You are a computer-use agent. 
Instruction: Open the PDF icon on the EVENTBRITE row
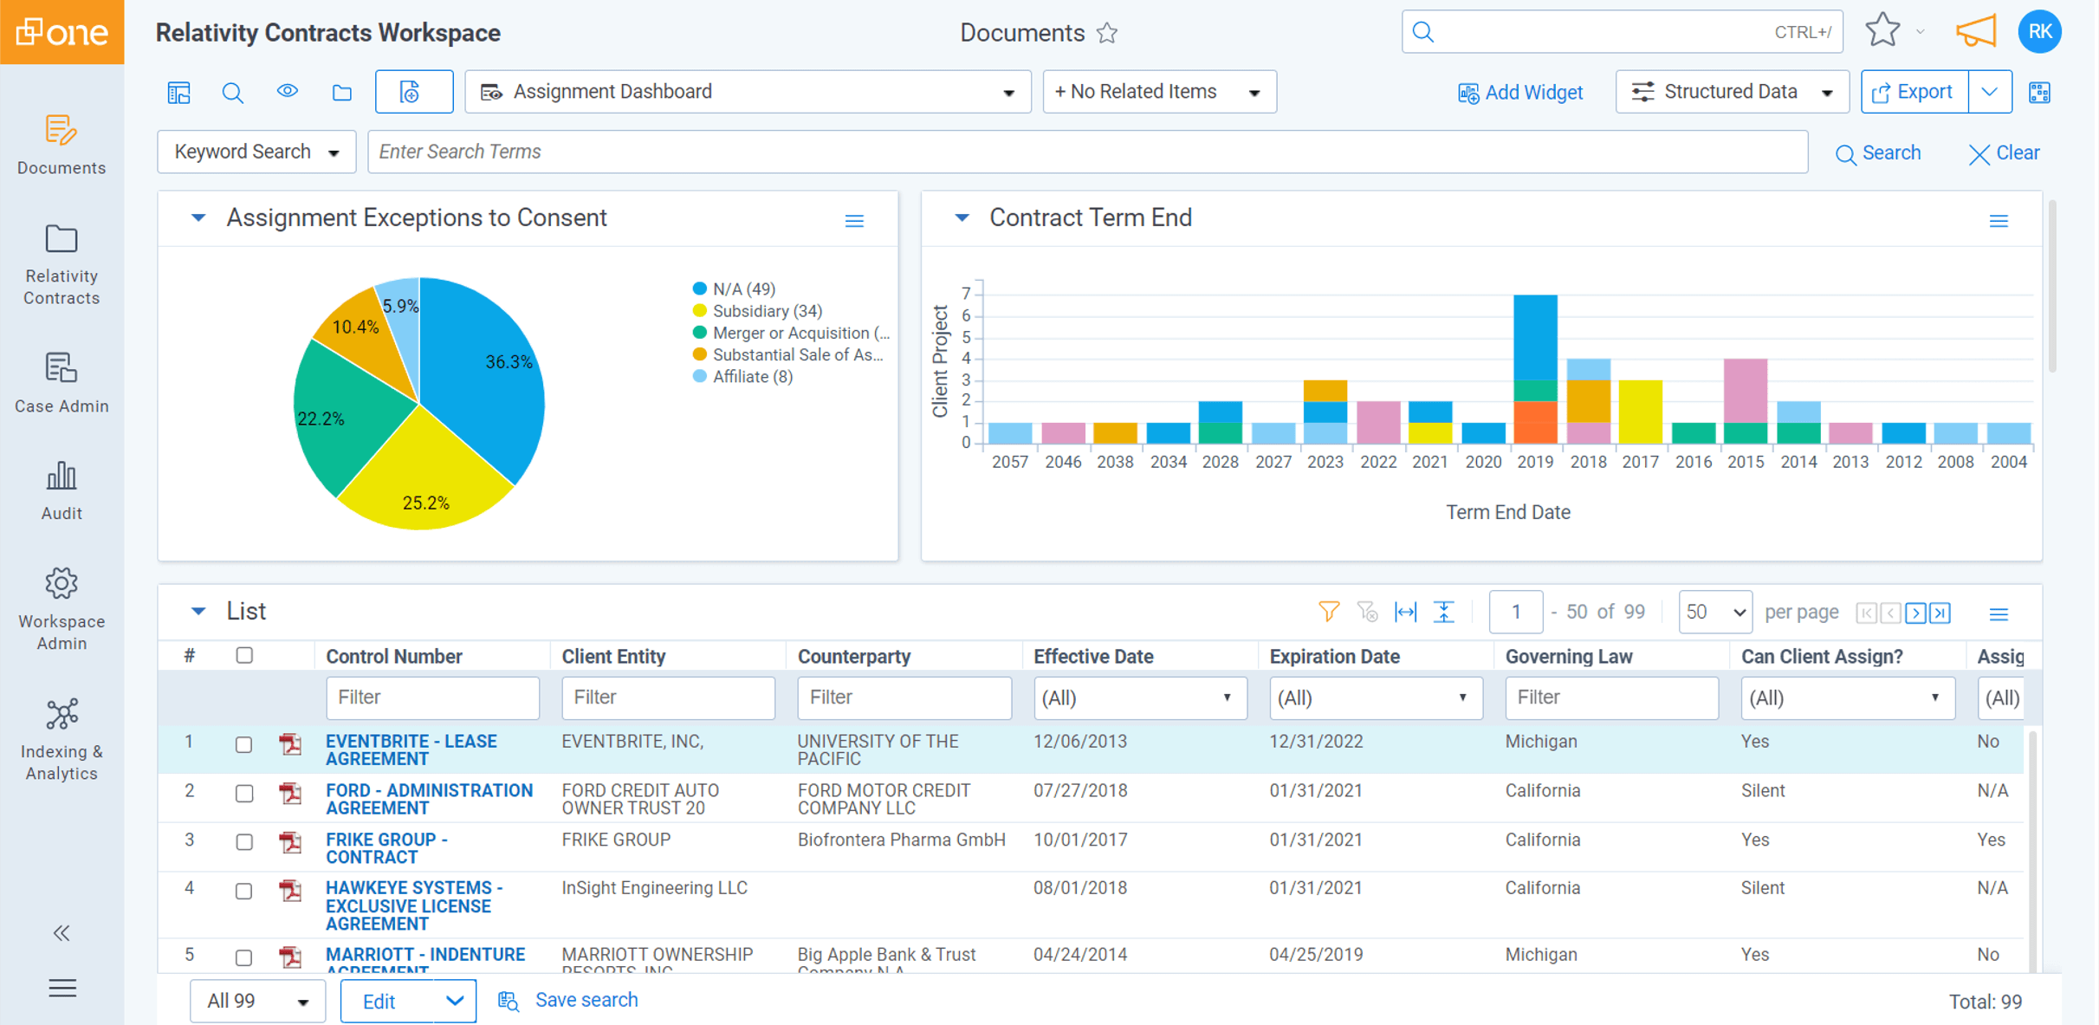point(290,744)
